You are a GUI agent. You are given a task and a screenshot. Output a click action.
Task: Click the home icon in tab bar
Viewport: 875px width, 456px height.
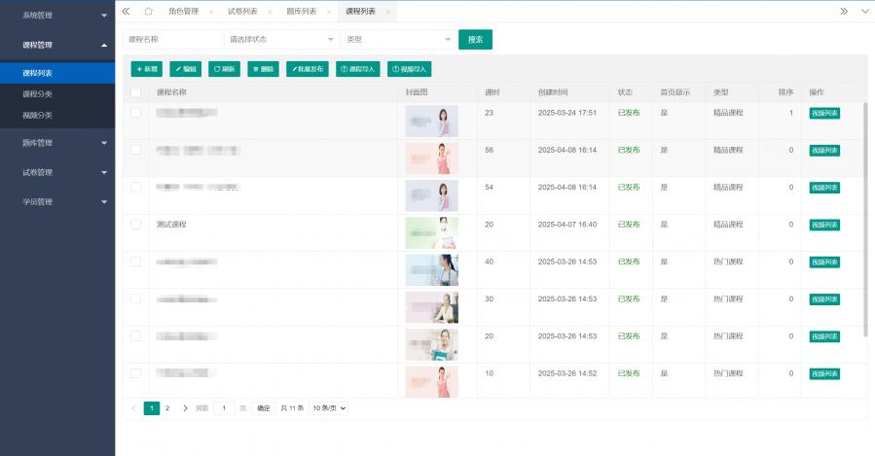click(x=148, y=11)
